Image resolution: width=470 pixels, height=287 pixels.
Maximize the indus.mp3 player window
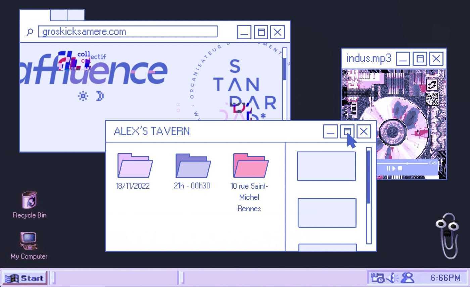coord(420,59)
